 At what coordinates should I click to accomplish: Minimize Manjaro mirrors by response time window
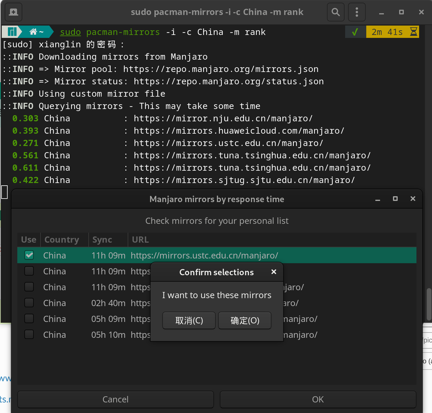point(378,199)
